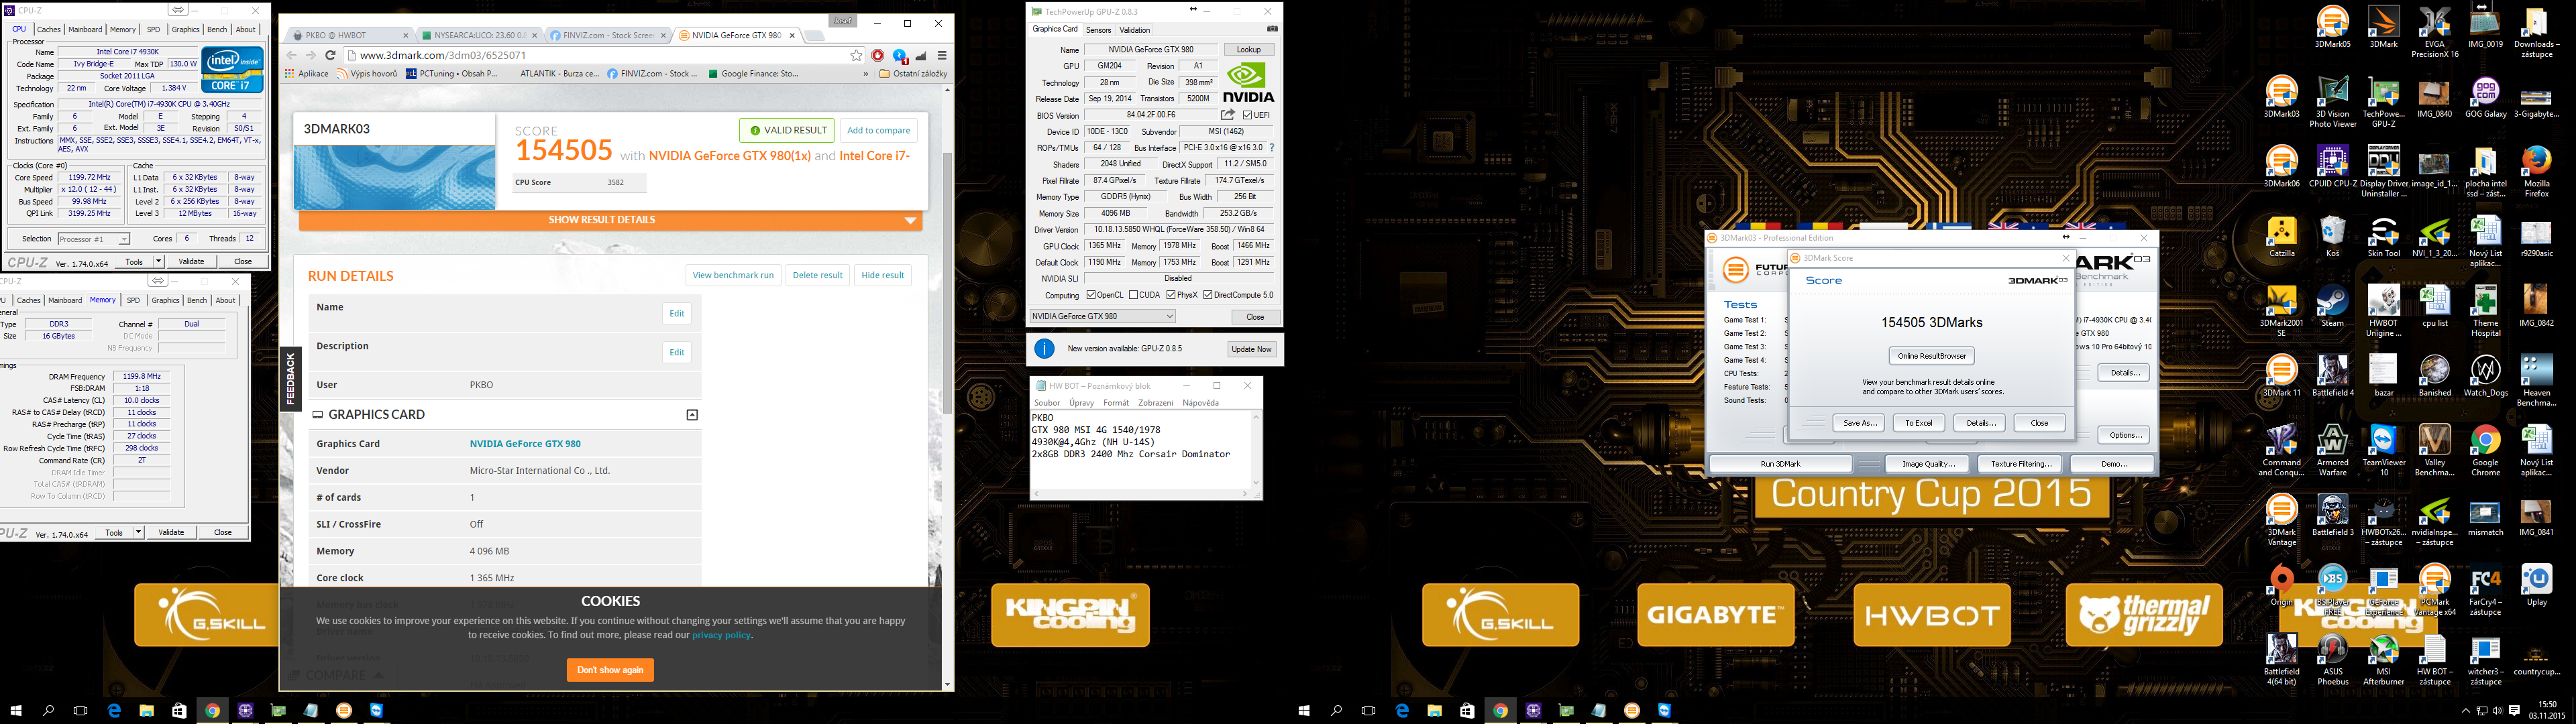Bookmark page with Chrome star icon
This screenshot has height=724, width=2576.
[x=856, y=55]
